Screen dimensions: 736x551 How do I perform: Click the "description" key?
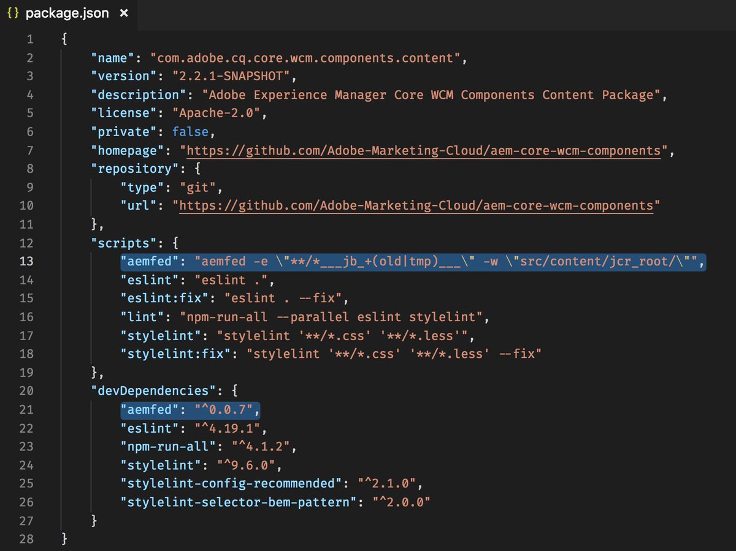click(139, 95)
